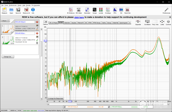The image size is (172, 112).
Task: Open the Graph menu
Action: [x=20, y=5]
